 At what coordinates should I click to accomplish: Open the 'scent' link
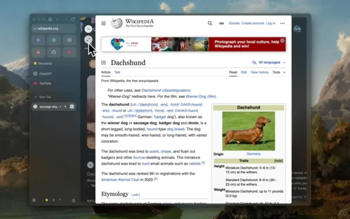click(154, 151)
